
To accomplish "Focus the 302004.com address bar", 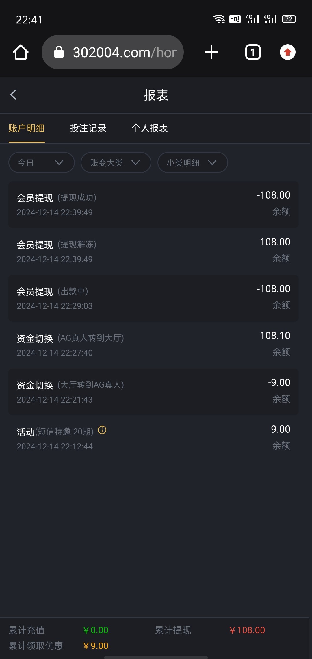I will point(124,52).
